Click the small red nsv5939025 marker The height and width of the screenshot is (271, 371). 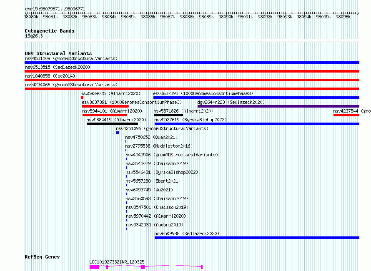82,98
